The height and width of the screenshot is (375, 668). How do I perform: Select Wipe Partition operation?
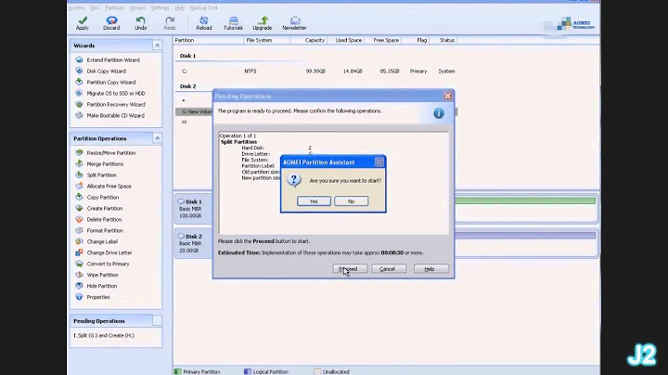(97, 275)
